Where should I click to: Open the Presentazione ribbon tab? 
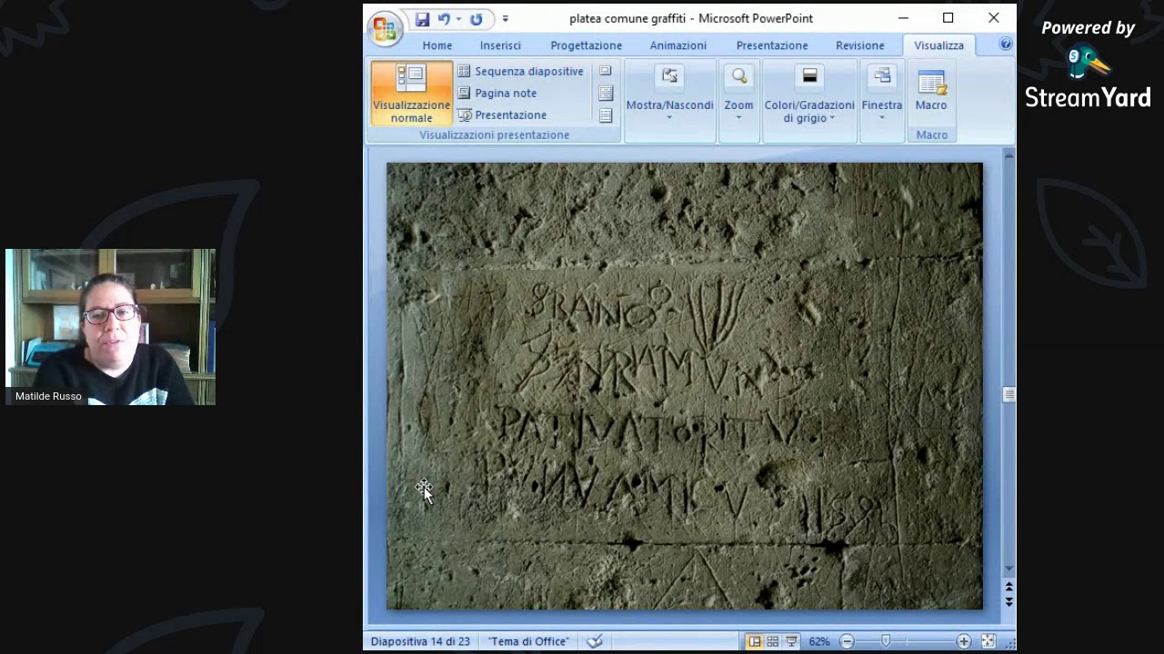click(x=772, y=45)
